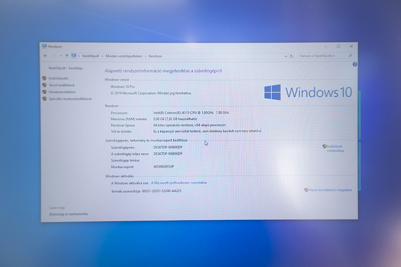
Task: Refresh the Control Panel page
Action: tap(292, 56)
